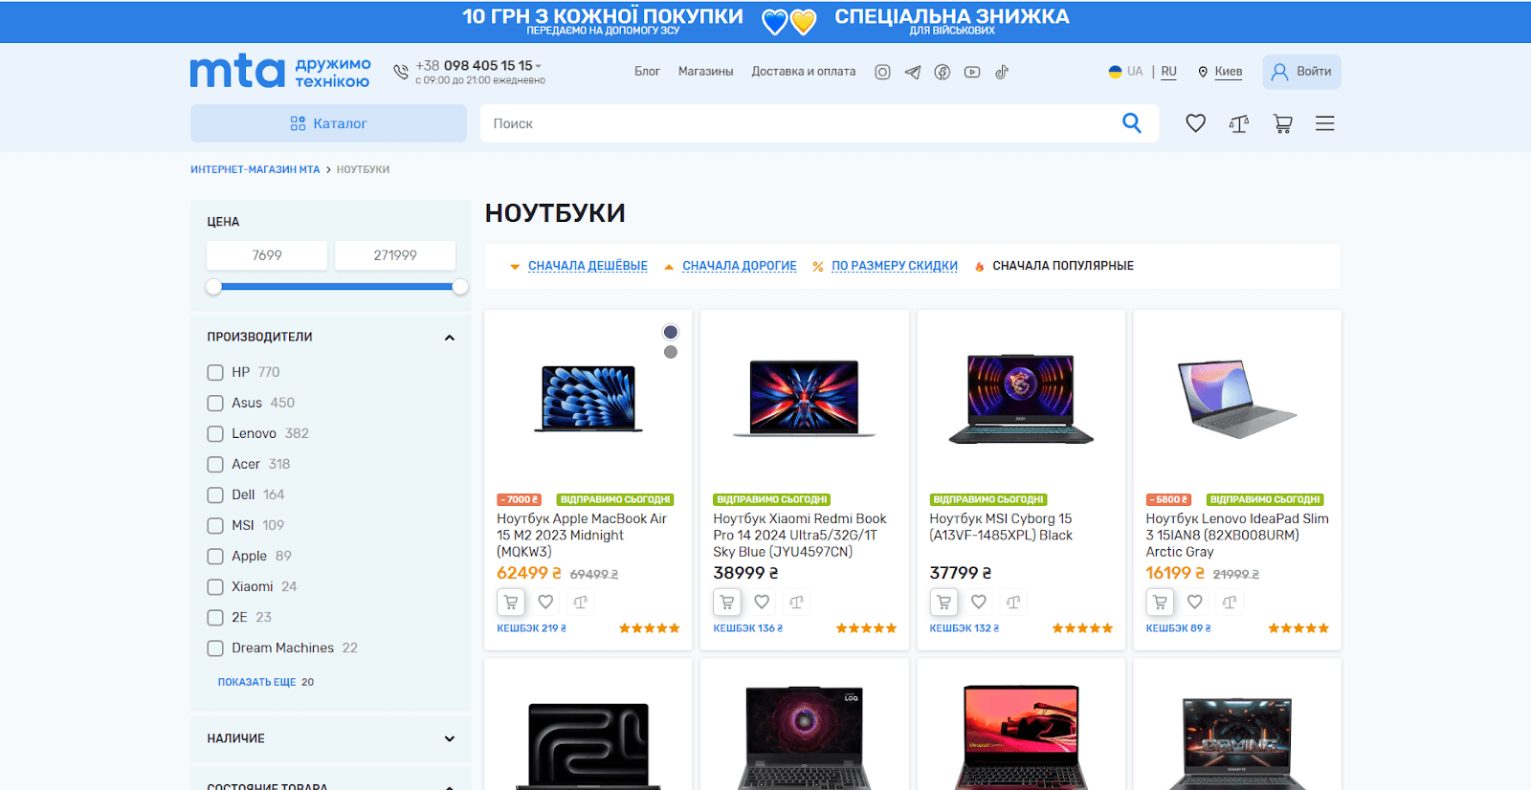Check the Dream Machines manufacturer filter
This screenshot has width=1531, height=790.
click(x=215, y=648)
